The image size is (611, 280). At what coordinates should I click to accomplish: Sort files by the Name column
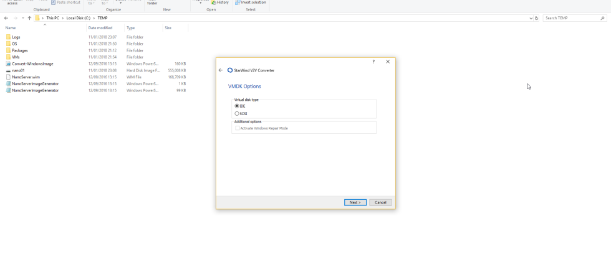(11, 28)
